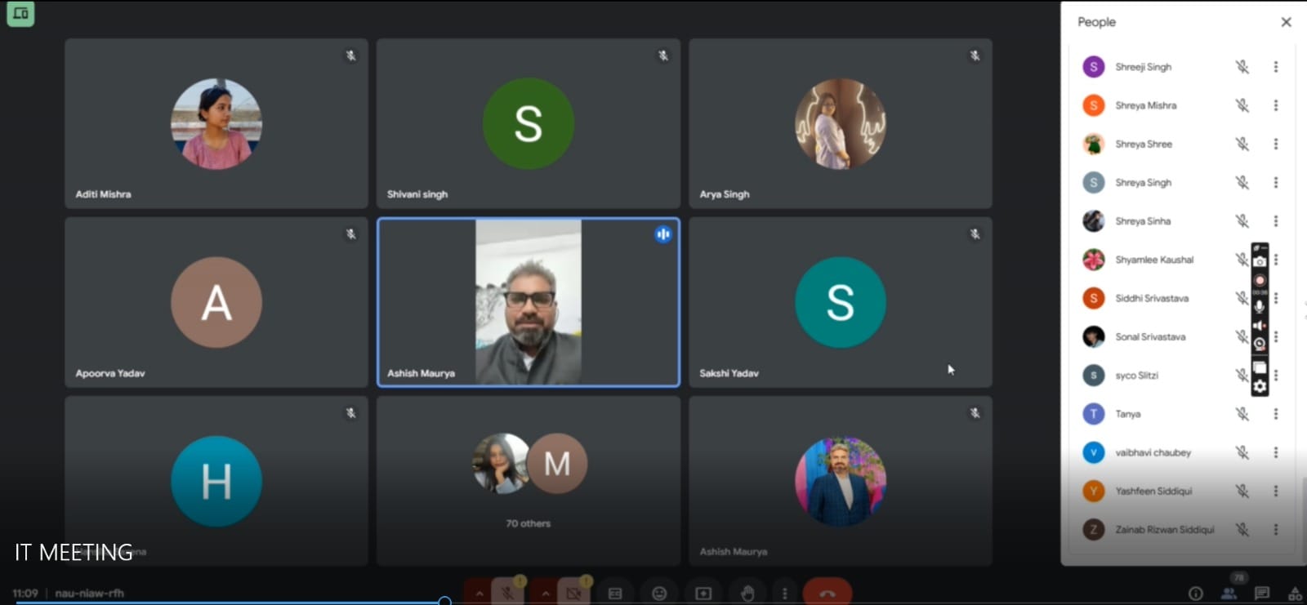This screenshot has height=605, width=1307.
Task: Click the Present now screen share icon
Action: [703, 594]
